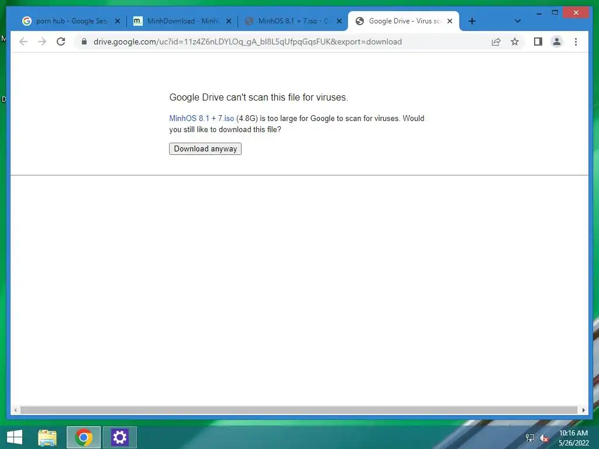Minimize the Chrome window

click(539, 13)
